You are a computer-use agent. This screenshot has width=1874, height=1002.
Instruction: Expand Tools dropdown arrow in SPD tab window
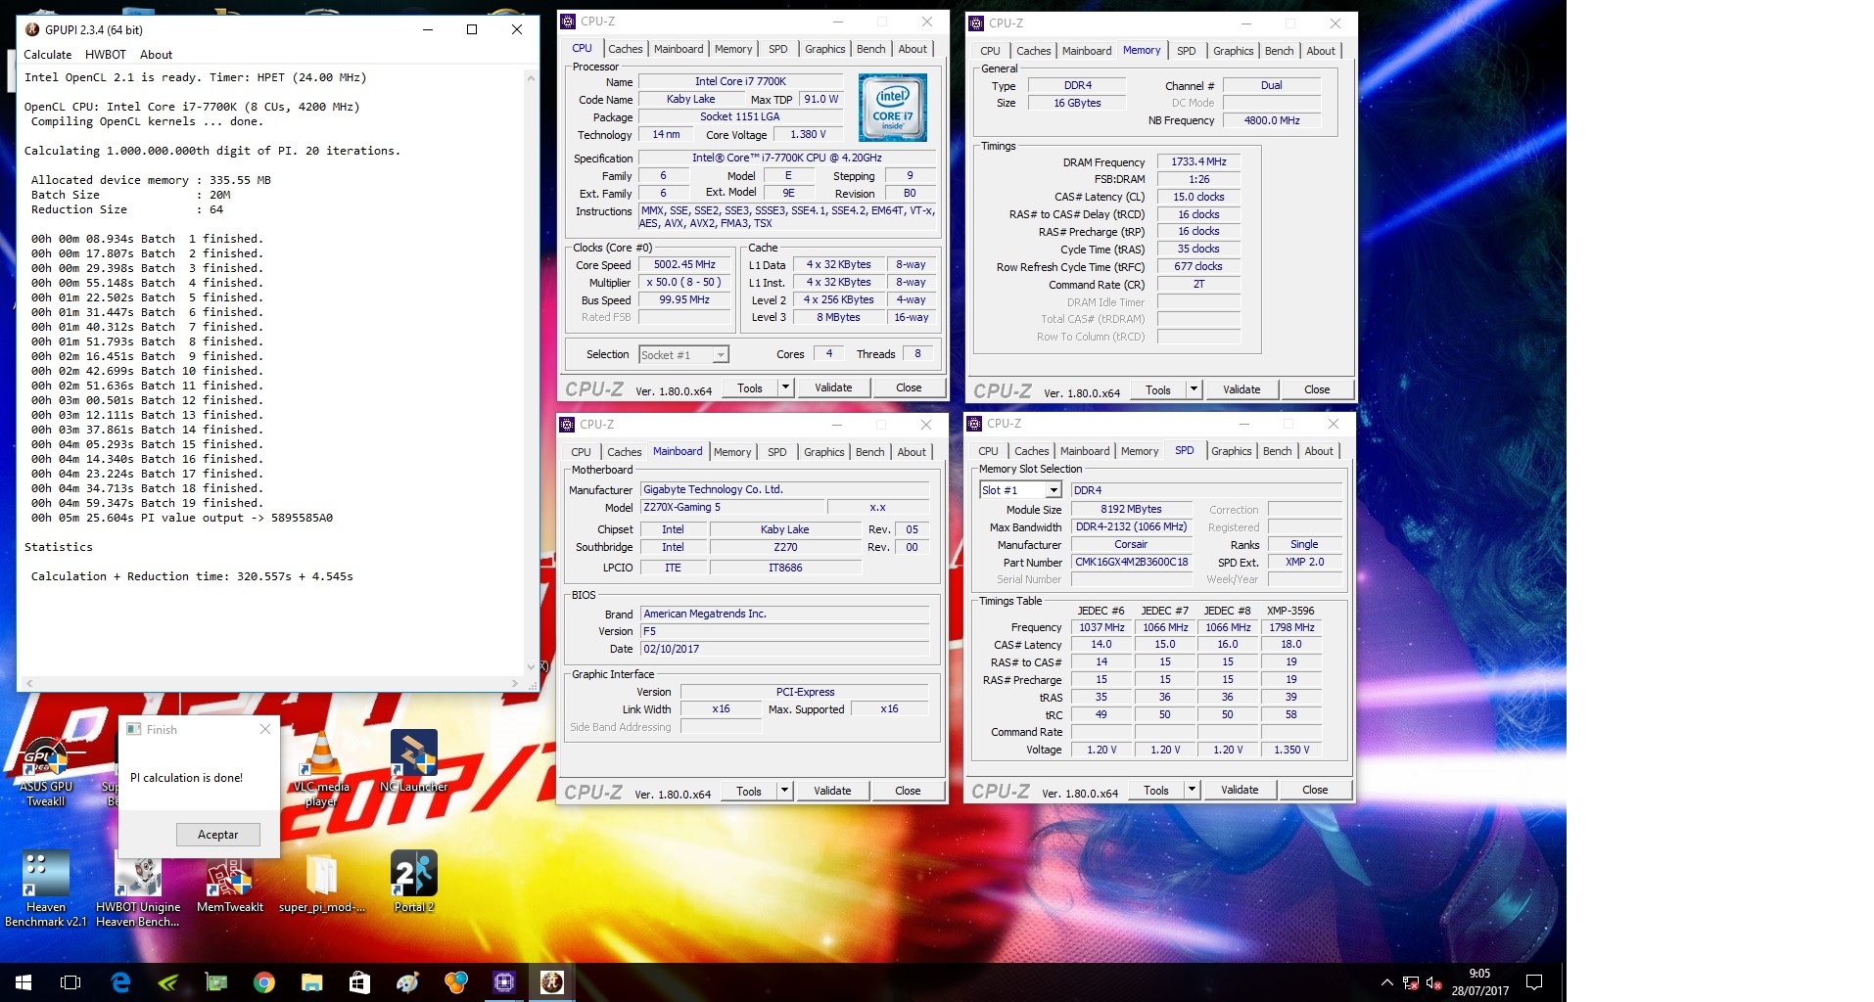click(1192, 790)
